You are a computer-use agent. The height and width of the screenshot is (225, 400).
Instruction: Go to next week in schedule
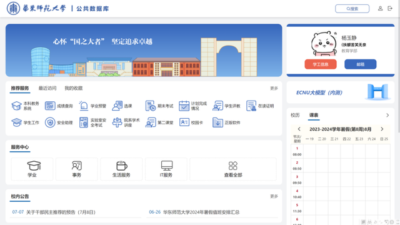click(382, 129)
